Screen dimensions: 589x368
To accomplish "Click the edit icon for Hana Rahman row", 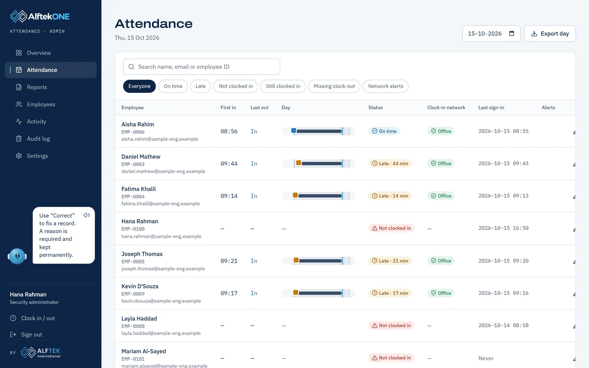I will [x=574, y=229].
